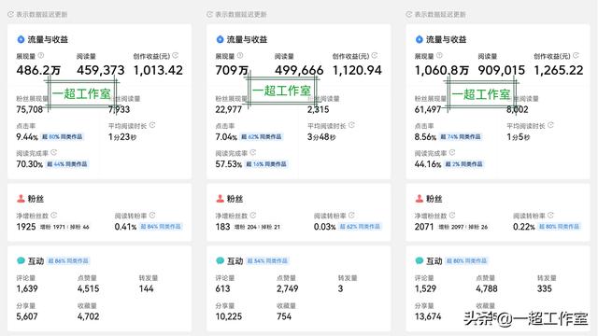Click the info icon next to 创作收益(元) above 1,120.94
The height and width of the screenshot is (336, 598).
(375, 55)
